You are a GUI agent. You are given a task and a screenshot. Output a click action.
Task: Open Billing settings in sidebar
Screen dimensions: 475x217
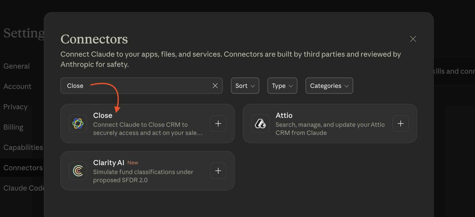click(13, 127)
